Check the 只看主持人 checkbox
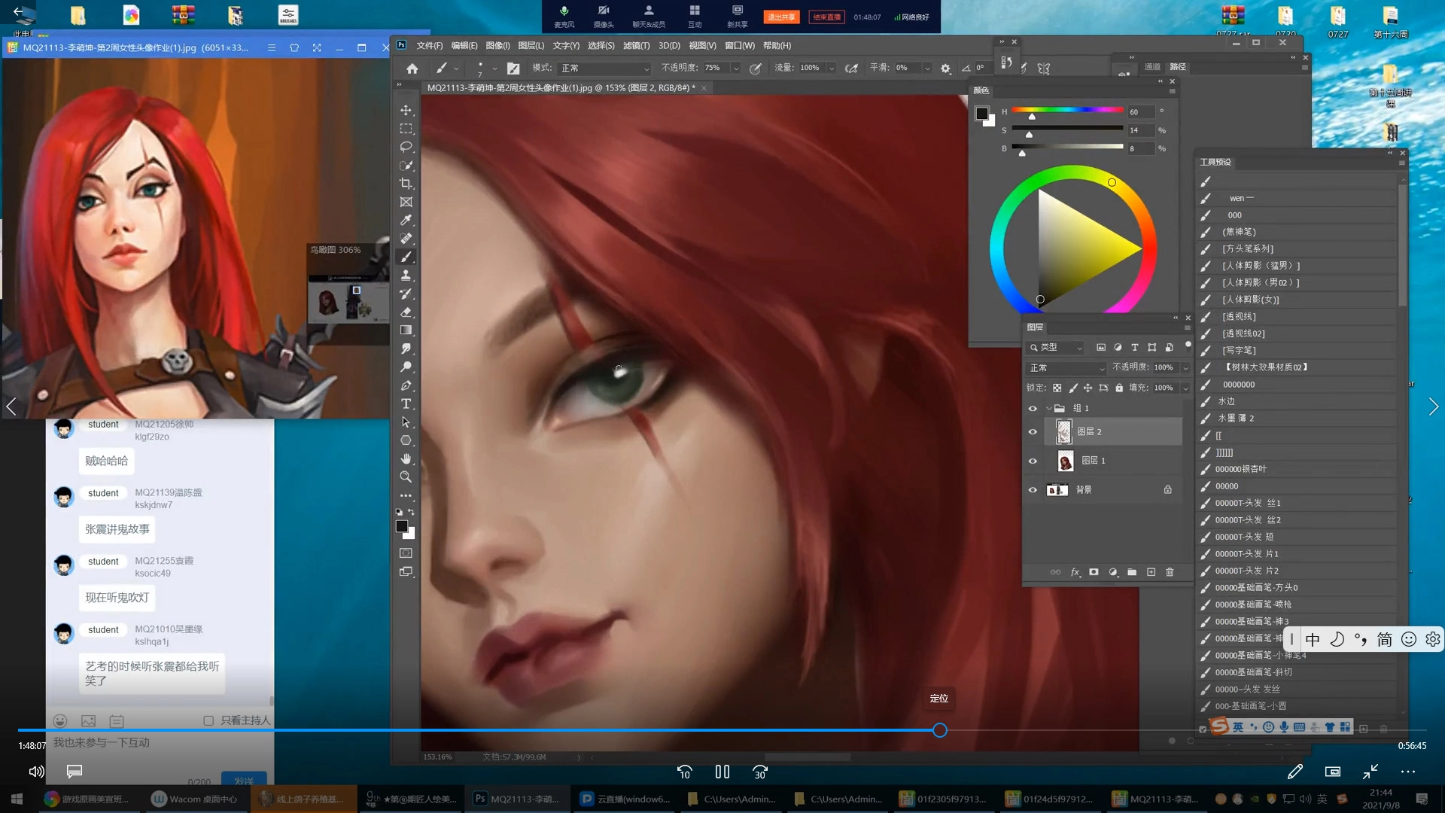This screenshot has height=813, width=1445. (208, 720)
